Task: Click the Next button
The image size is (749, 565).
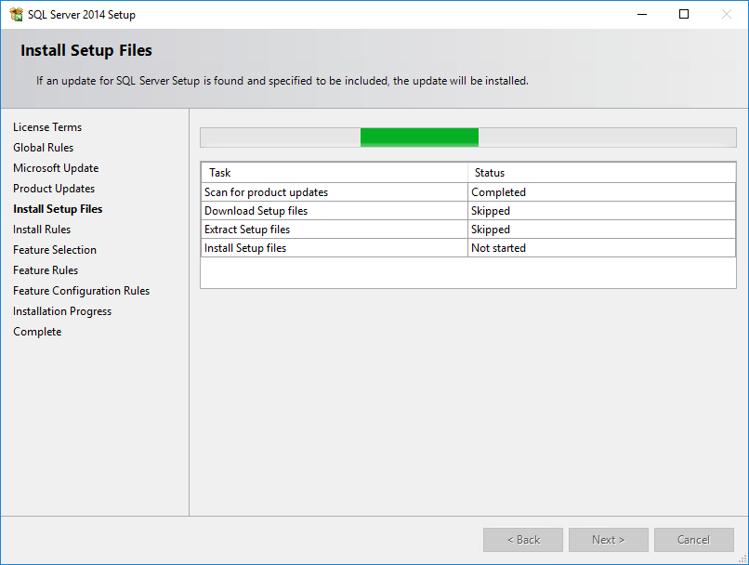Action: tap(608, 540)
